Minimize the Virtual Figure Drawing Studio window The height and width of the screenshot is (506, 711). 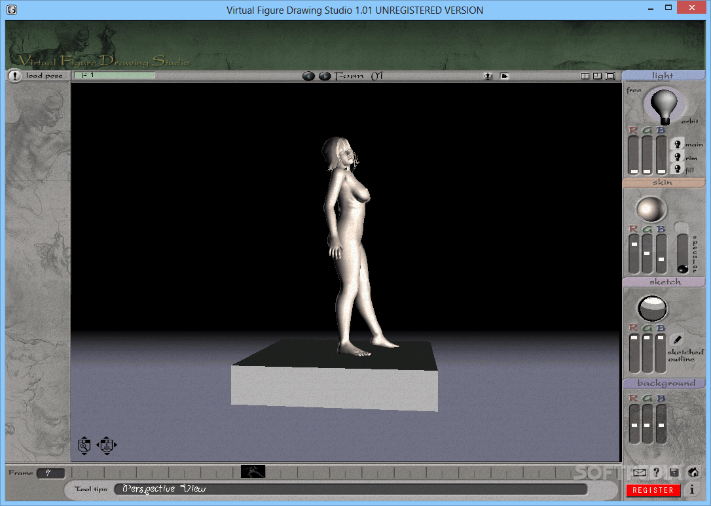pos(651,8)
